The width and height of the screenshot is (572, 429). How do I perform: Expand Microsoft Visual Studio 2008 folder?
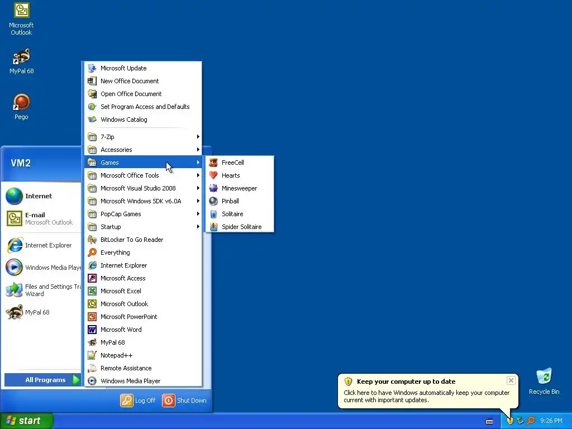point(143,188)
